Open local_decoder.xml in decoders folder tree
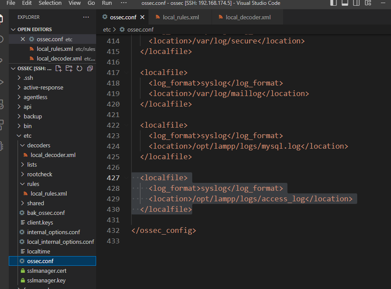Screen dimensions: 391x289 (53, 155)
